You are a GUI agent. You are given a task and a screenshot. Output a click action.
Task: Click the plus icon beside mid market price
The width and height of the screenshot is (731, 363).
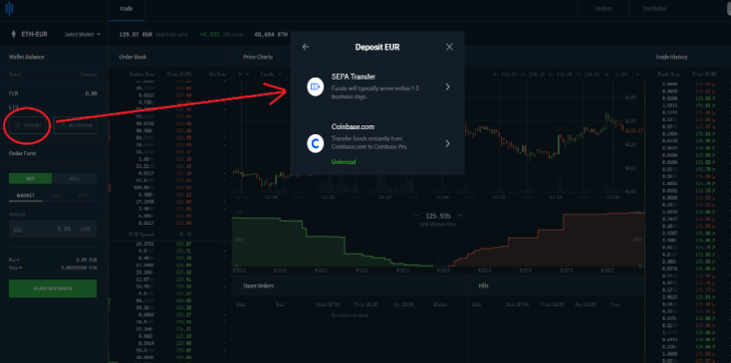[460, 216]
